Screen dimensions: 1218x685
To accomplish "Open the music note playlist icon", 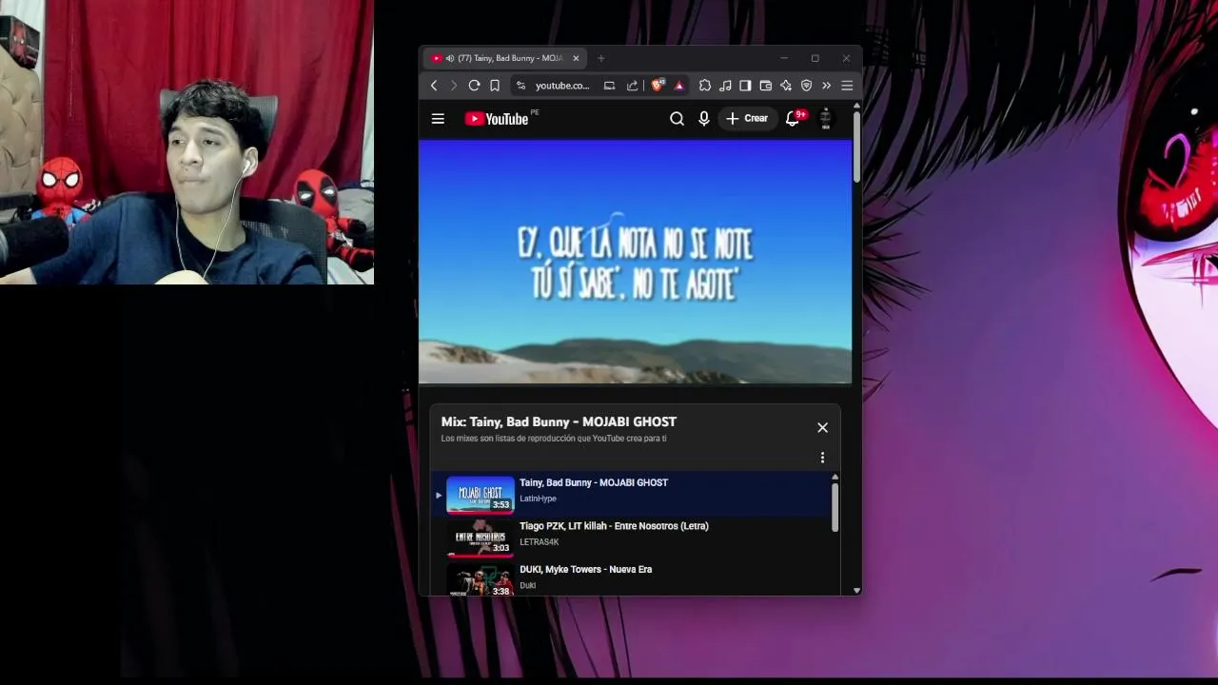I will (x=725, y=86).
